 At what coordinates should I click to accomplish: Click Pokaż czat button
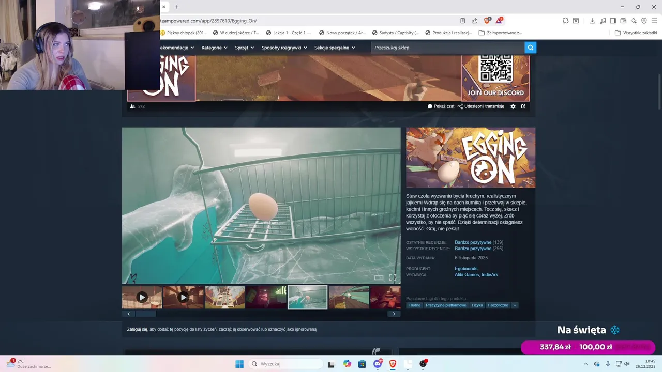pyautogui.click(x=441, y=106)
